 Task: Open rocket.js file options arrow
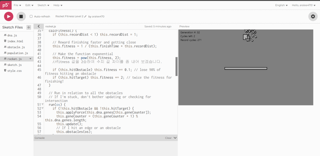pos(30,59)
